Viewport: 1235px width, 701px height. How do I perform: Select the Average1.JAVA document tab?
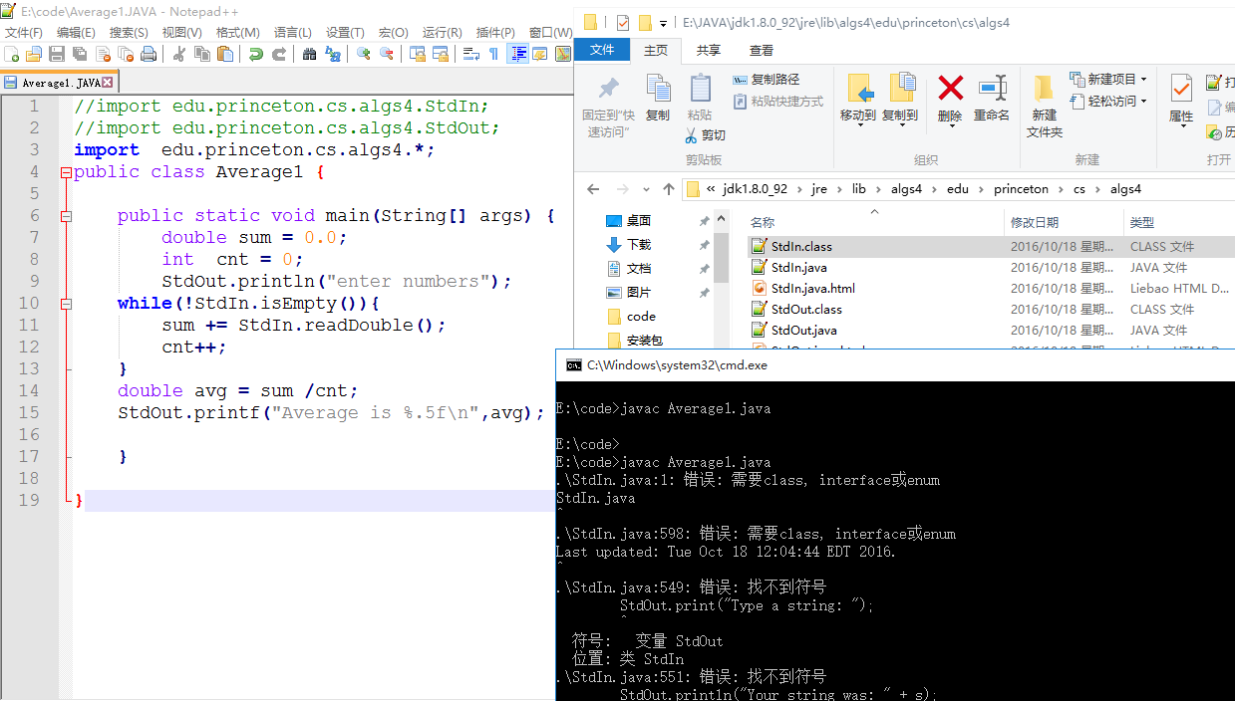[59, 83]
